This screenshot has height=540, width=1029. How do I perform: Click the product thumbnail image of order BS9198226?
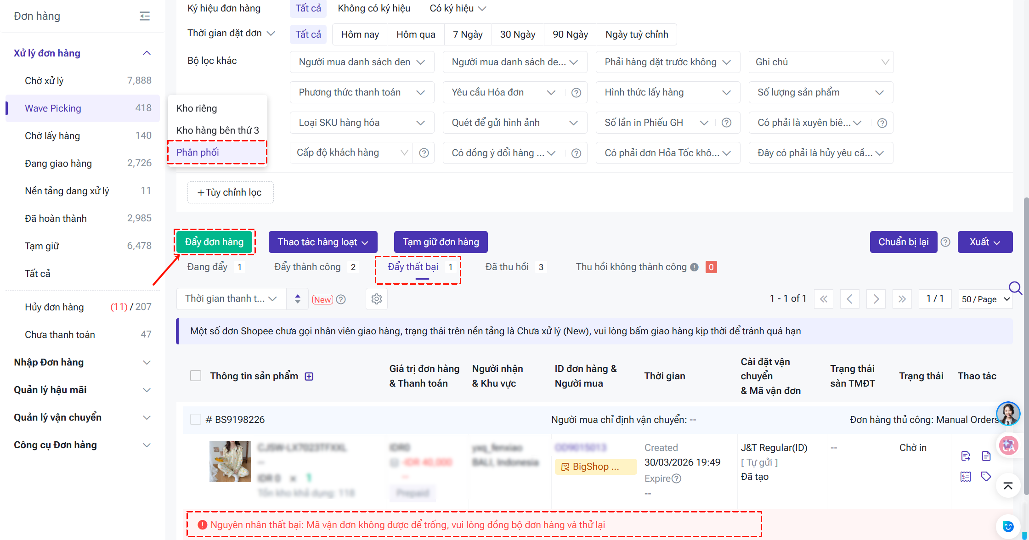click(x=230, y=461)
